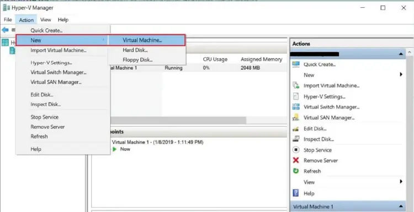Click Stop Service icon in Actions pane
Viewport: 414px width, 212px height.
pyautogui.click(x=296, y=150)
